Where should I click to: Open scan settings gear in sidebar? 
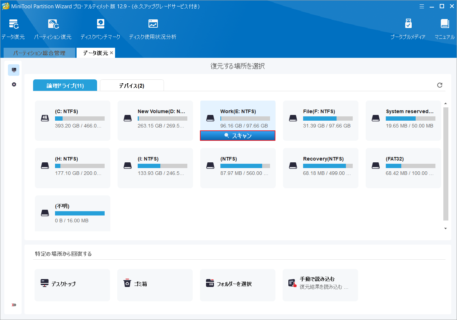14,84
